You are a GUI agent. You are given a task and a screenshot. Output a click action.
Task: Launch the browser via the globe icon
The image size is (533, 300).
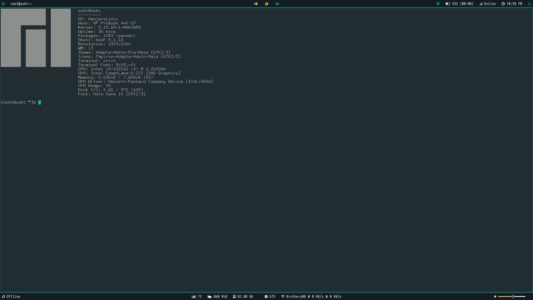266,4
